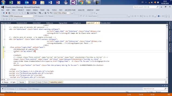172x96 pixels.
Task: Collapse the select element outline block
Action: pyautogui.click(x=5, y=51)
